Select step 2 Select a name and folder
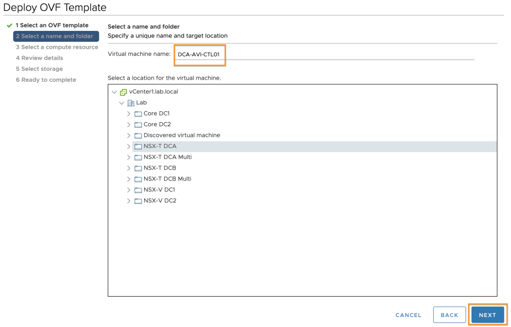Screen dimensions: 511x327 tap(56, 36)
